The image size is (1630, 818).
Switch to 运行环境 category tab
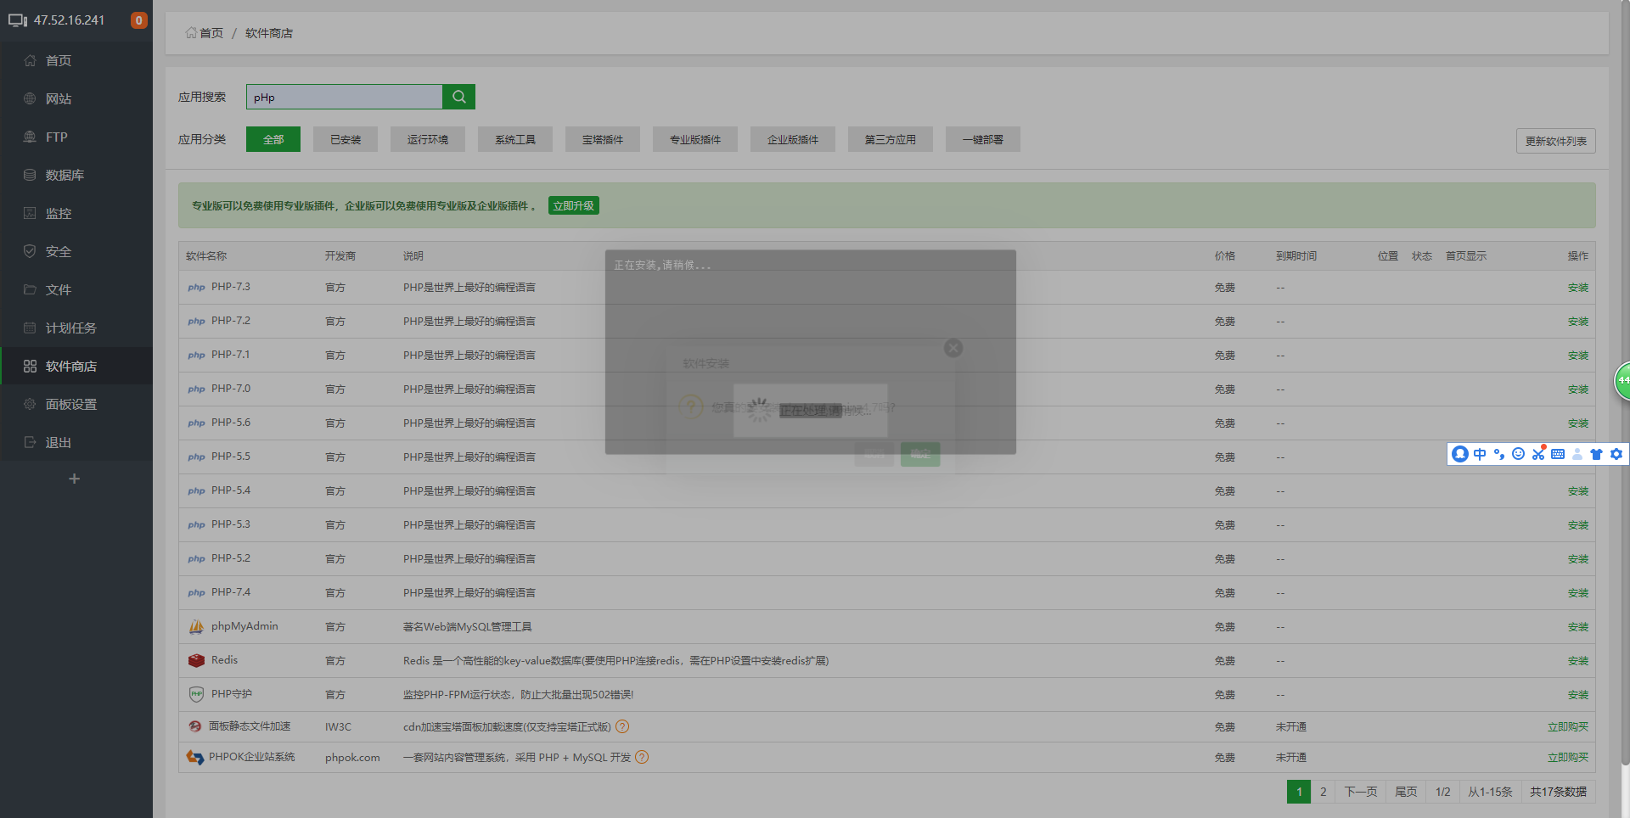pyautogui.click(x=427, y=139)
